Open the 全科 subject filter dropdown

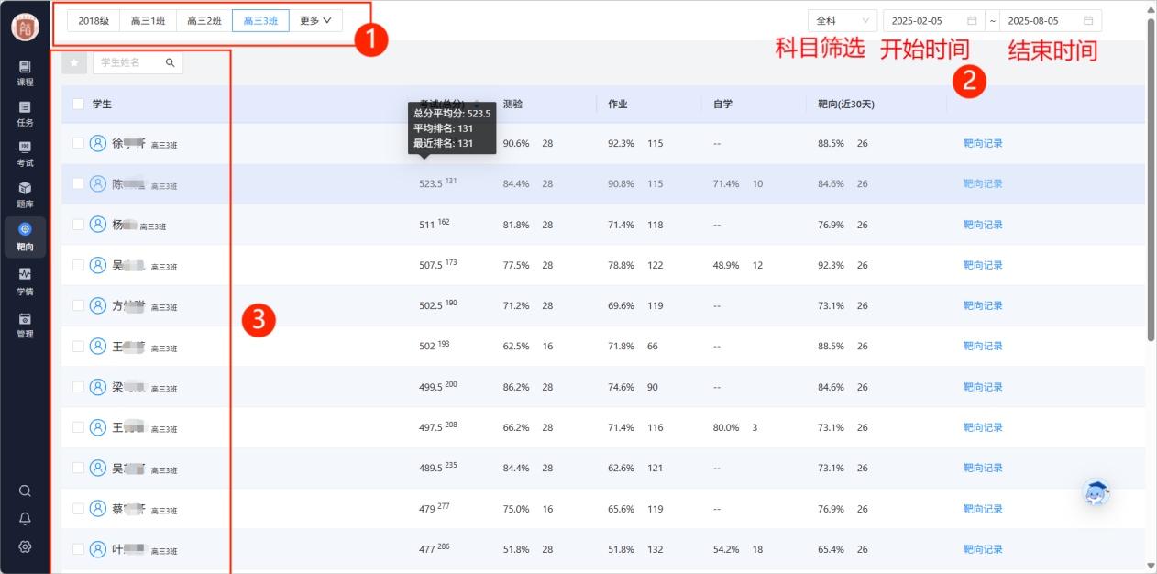point(842,20)
